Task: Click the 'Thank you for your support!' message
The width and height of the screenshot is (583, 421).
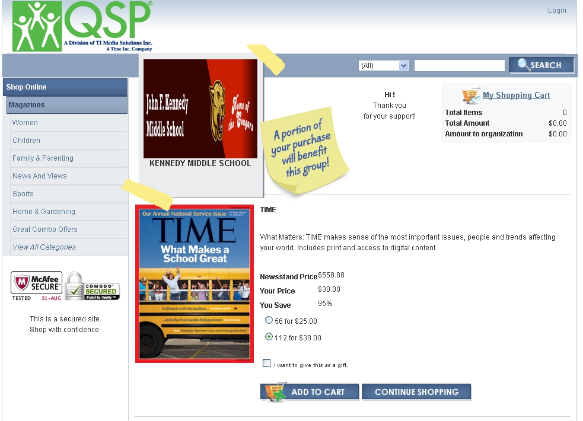Action: 390,111
